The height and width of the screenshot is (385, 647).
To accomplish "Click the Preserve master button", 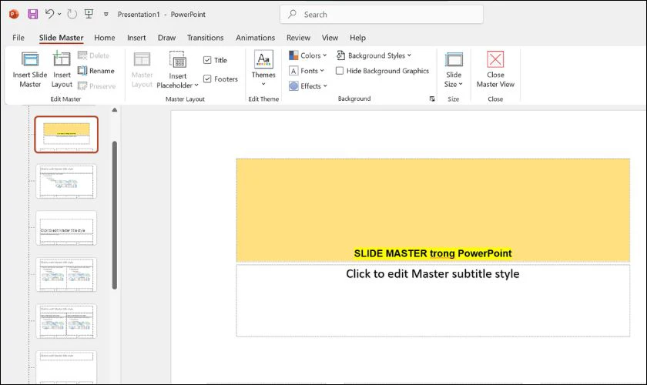I will tap(96, 85).
